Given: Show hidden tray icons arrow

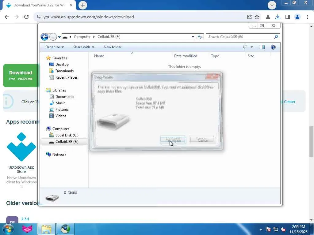Looking at the screenshot, I should [261, 229].
